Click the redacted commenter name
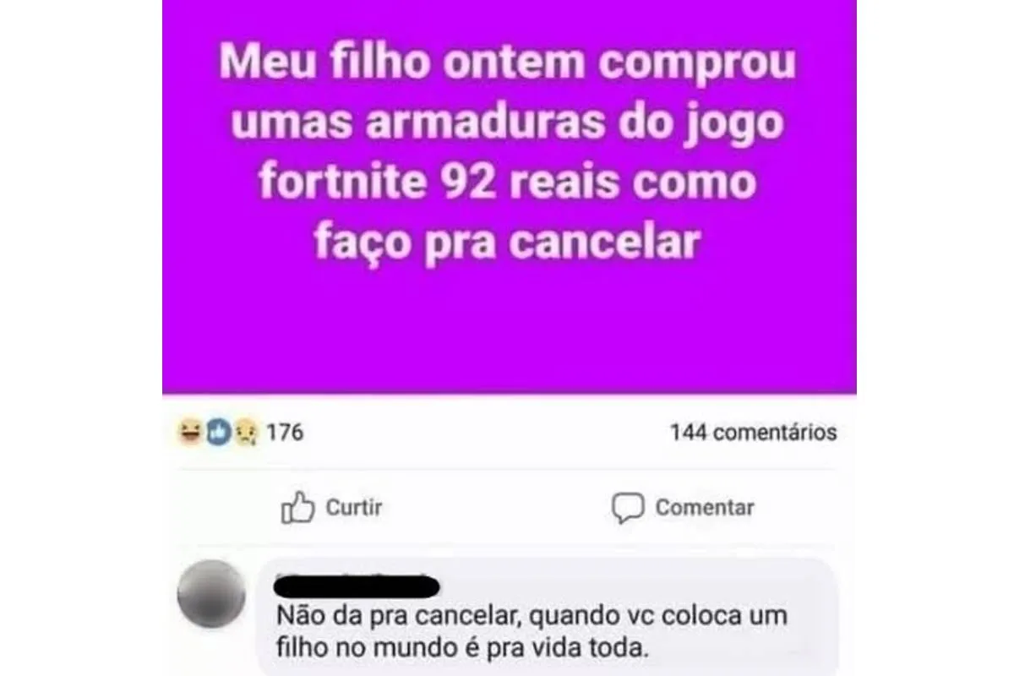This screenshot has height=676, width=1014. tap(358, 585)
